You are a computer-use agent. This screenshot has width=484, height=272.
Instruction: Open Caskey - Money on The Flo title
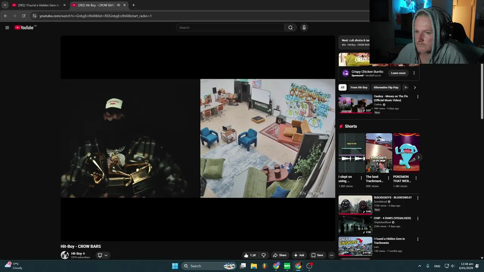click(x=391, y=98)
